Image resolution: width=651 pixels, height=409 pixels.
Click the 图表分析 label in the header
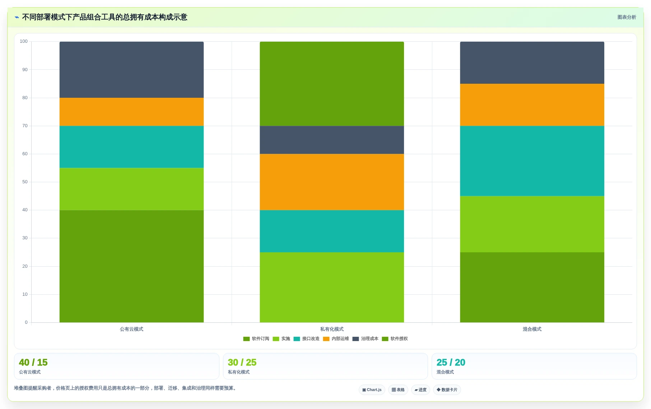point(627,17)
